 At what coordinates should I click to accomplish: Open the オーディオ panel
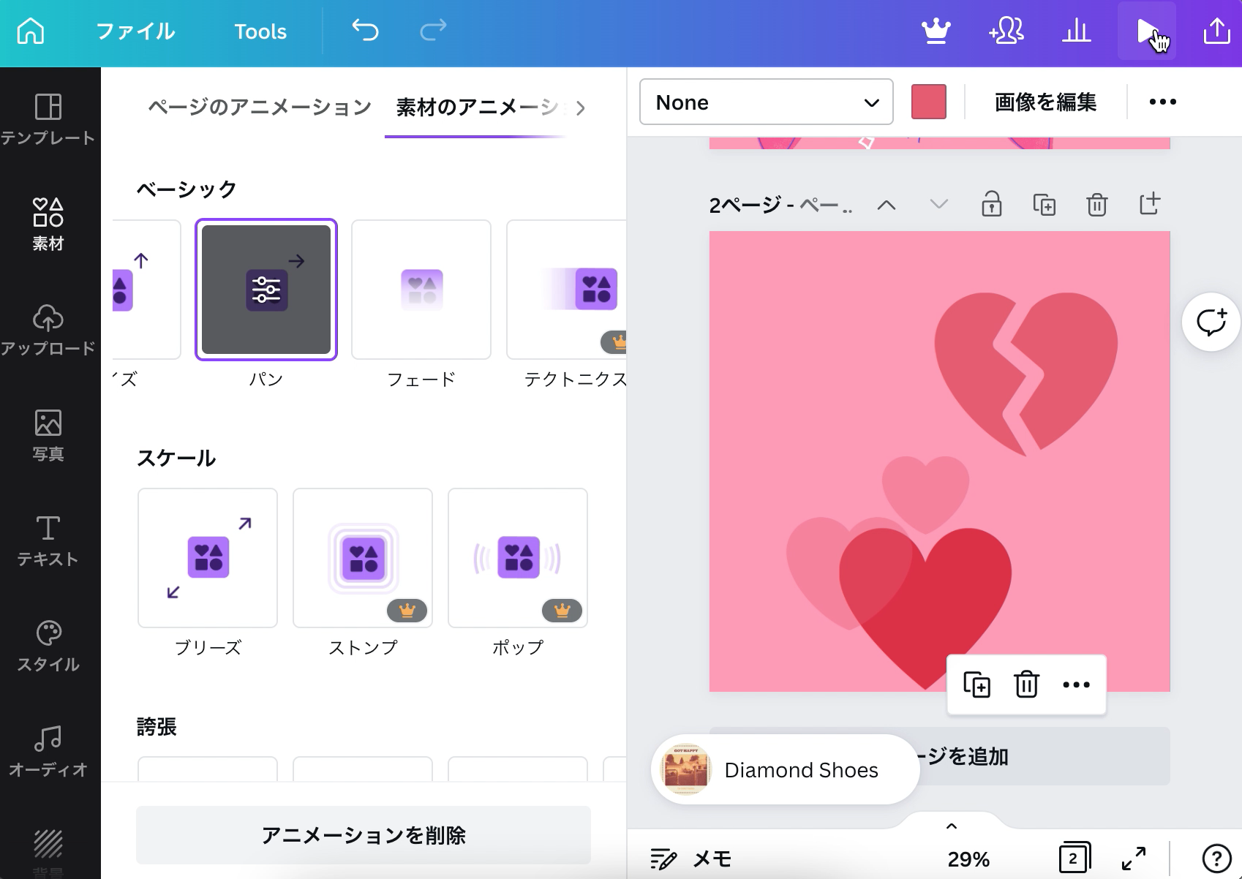click(x=48, y=751)
